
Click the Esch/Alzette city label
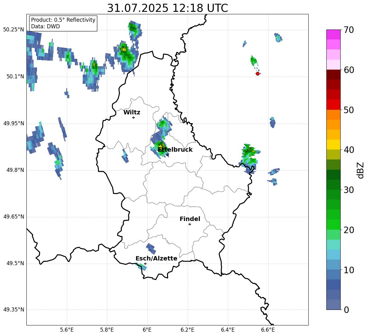pyautogui.click(x=156, y=258)
